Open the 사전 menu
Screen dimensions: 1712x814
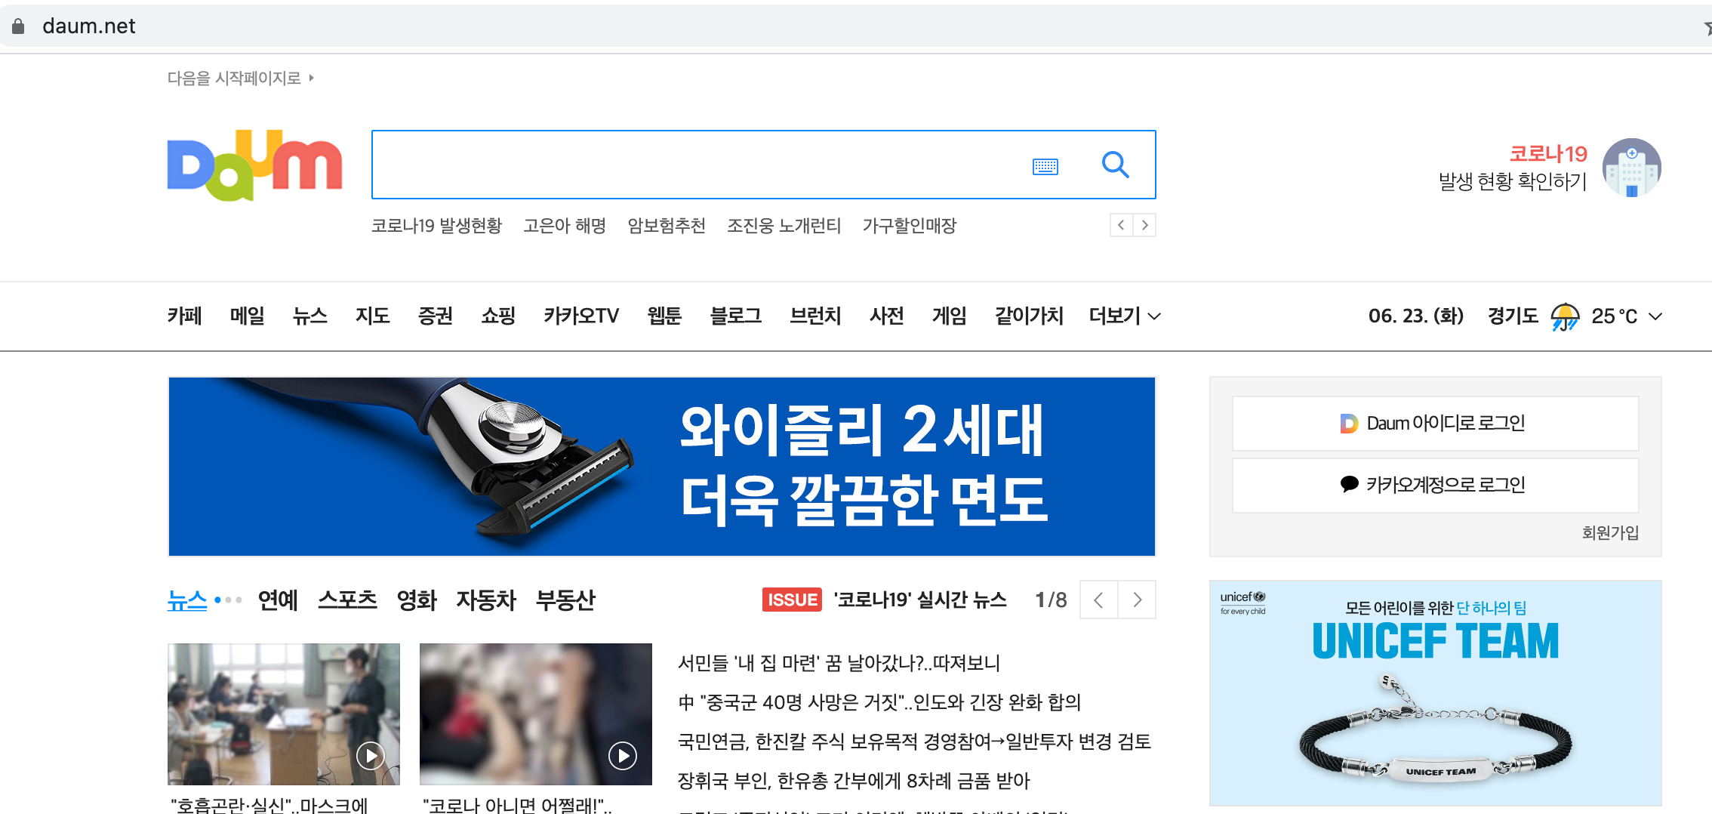click(886, 316)
